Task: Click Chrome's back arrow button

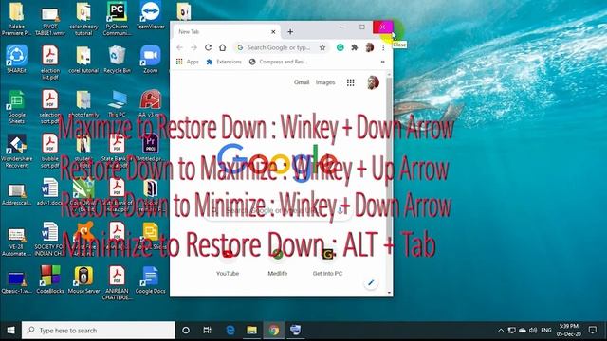Action: coord(179,47)
